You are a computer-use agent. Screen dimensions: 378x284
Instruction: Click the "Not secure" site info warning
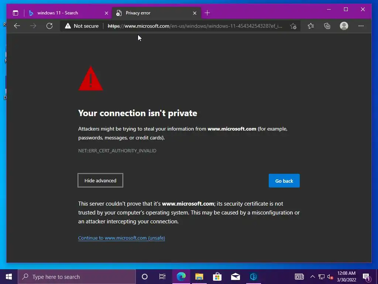82,26
